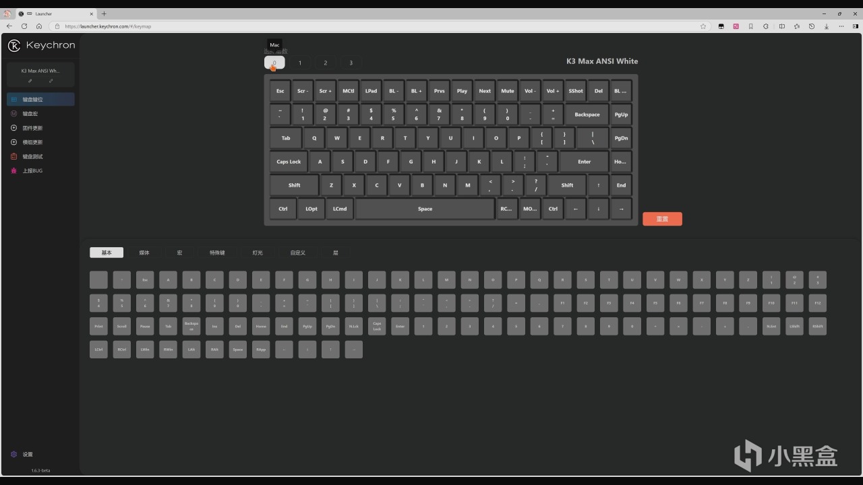
Task: Bookmark this page with the star icon
Action: [x=703, y=26]
